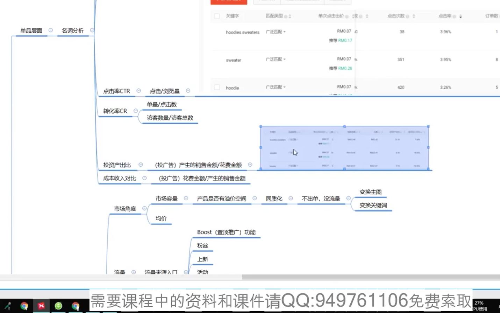Open XMind from the taskbar
The width and height of the screenshot is (500, 313).
pos(41,306)
